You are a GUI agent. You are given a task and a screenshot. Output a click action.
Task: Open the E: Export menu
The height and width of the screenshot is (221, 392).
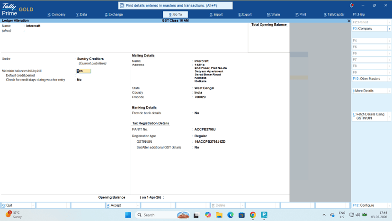pos(245,15)
